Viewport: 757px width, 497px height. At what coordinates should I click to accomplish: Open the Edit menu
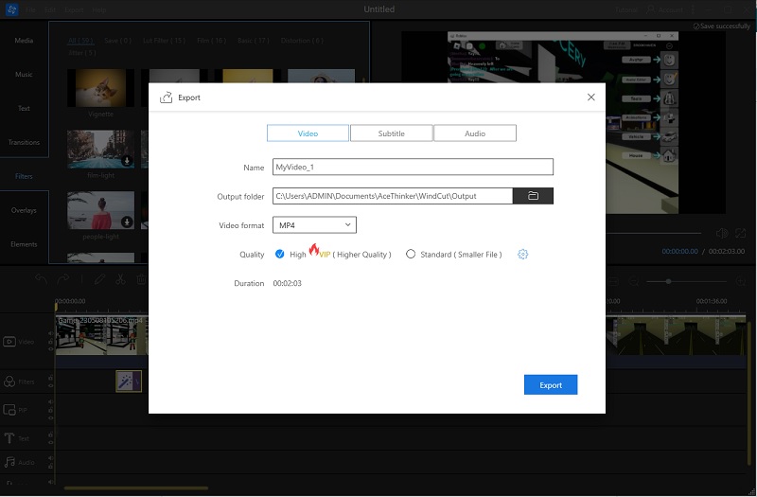(x=50, y=9)
